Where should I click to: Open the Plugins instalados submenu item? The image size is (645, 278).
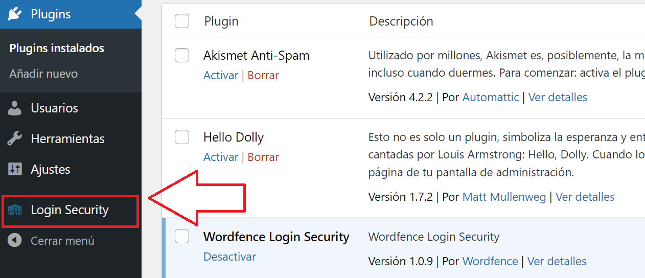pyautogui.click(x=57, y=48)
